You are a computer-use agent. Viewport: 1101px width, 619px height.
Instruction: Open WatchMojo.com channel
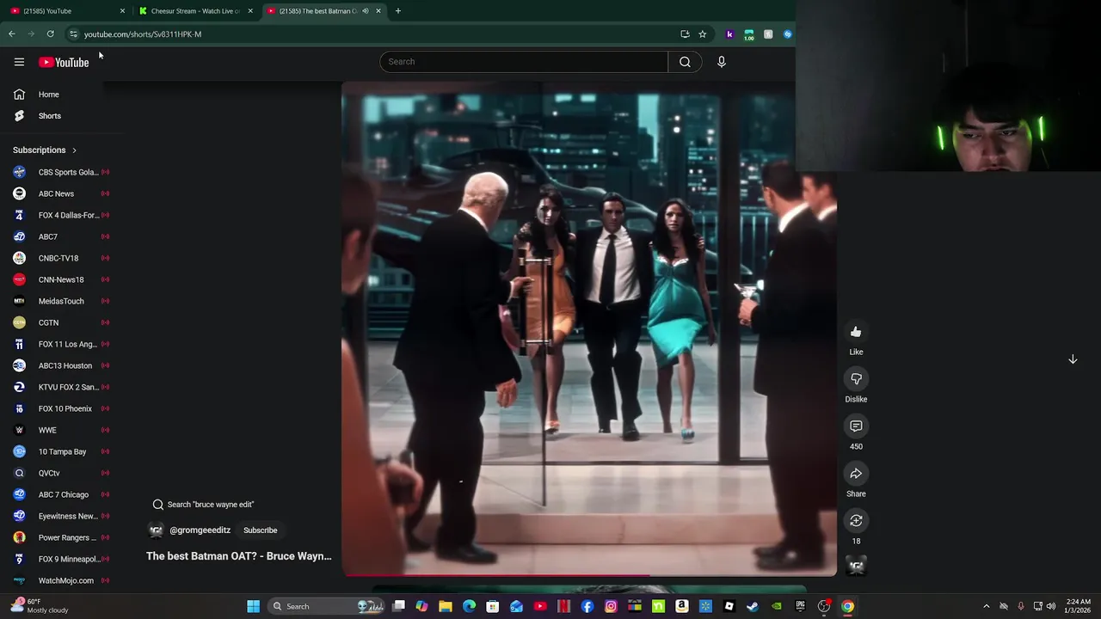click(x=60, y=580)
